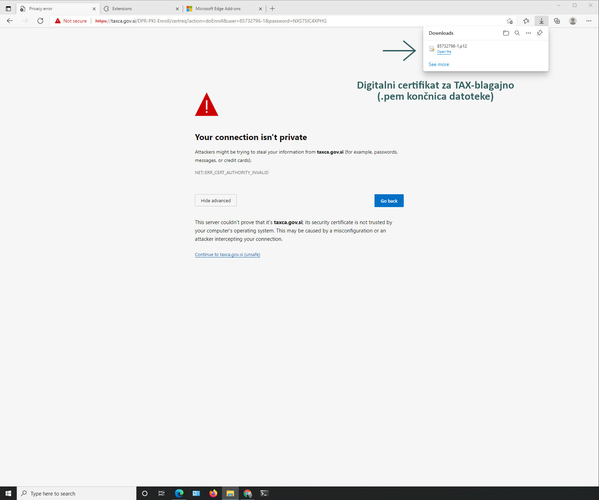599x500 pixels.
Task: Open more options in Downloads panel
Action: (528, 33)
